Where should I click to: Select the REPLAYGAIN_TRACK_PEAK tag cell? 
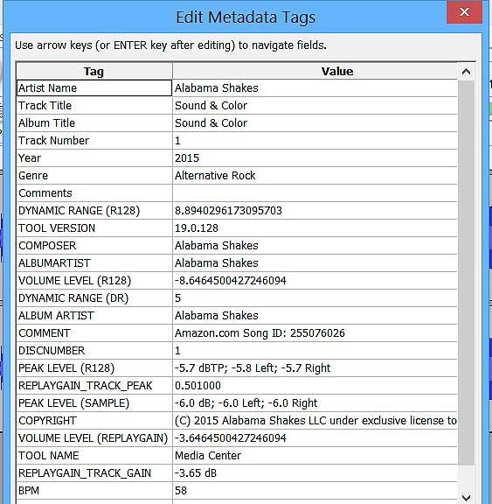(94, 386)
